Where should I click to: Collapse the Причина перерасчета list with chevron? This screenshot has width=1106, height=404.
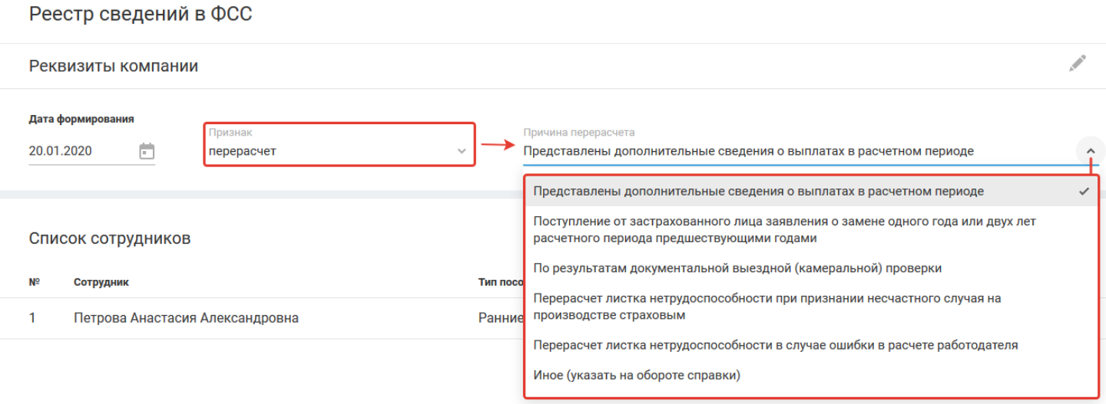[1091, 151]
